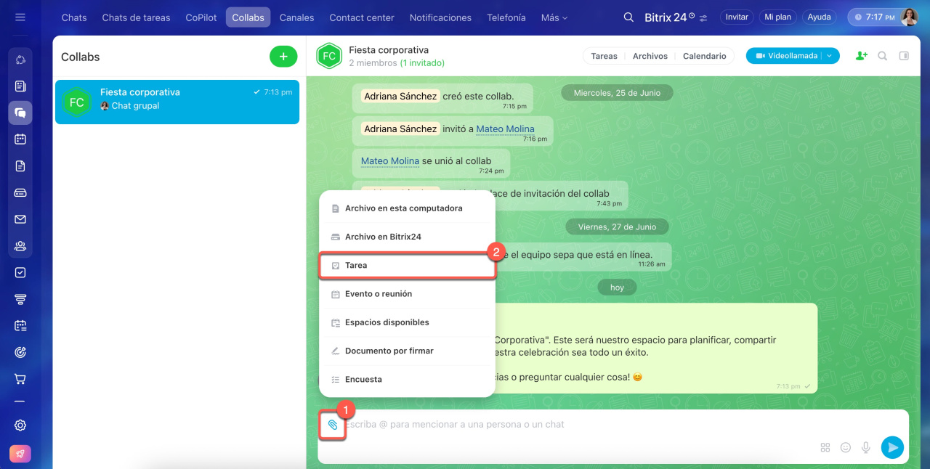Screen dimensions: 930x469
Task: Open the settings gear in left sidebar
Action: (x=20, y=425)
